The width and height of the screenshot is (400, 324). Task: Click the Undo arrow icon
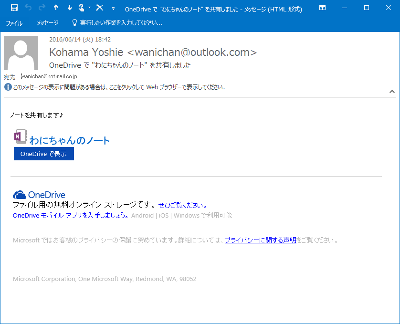pos(28,8)
